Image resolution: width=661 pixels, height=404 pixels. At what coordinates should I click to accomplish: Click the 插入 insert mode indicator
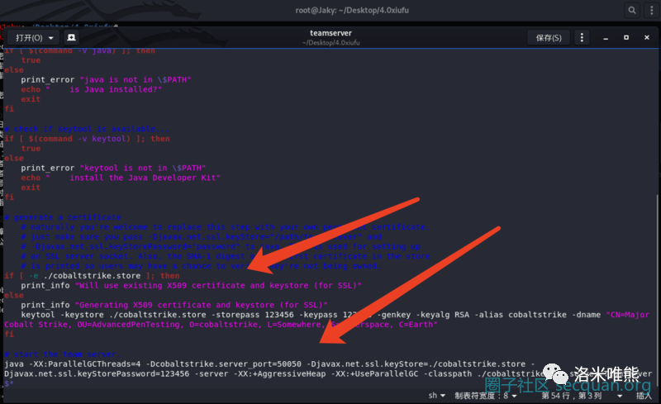coord(644,396)
